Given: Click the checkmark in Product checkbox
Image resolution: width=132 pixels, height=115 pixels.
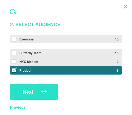Looking at the screenshot, I should [x=15, y=70].
